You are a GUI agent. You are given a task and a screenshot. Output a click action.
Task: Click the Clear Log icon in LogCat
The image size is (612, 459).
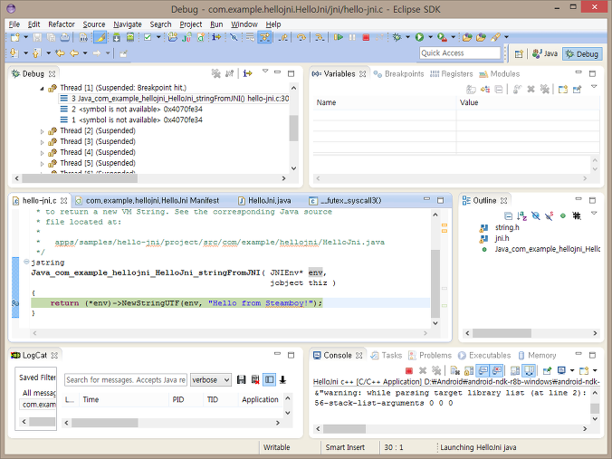tap(255, 379)
